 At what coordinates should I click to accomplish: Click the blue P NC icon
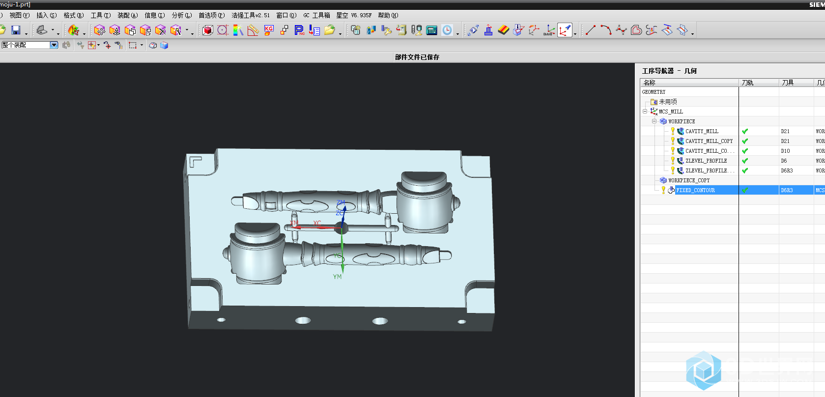click(x=299, y=30)
